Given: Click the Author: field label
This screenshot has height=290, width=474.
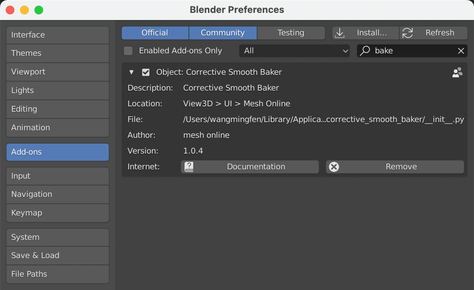Looking at the screenshot, I should [141, 135].
